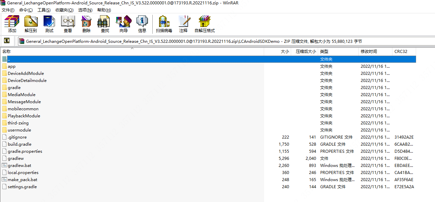Screen dimensions: 435x202
Task: Sort files by 名称 column header
Action: (7, 52)
